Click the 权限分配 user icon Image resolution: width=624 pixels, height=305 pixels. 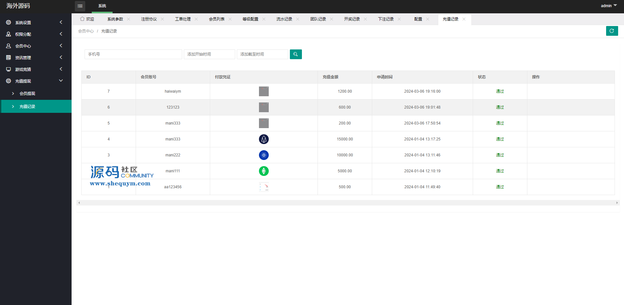[x=8, y=34]
